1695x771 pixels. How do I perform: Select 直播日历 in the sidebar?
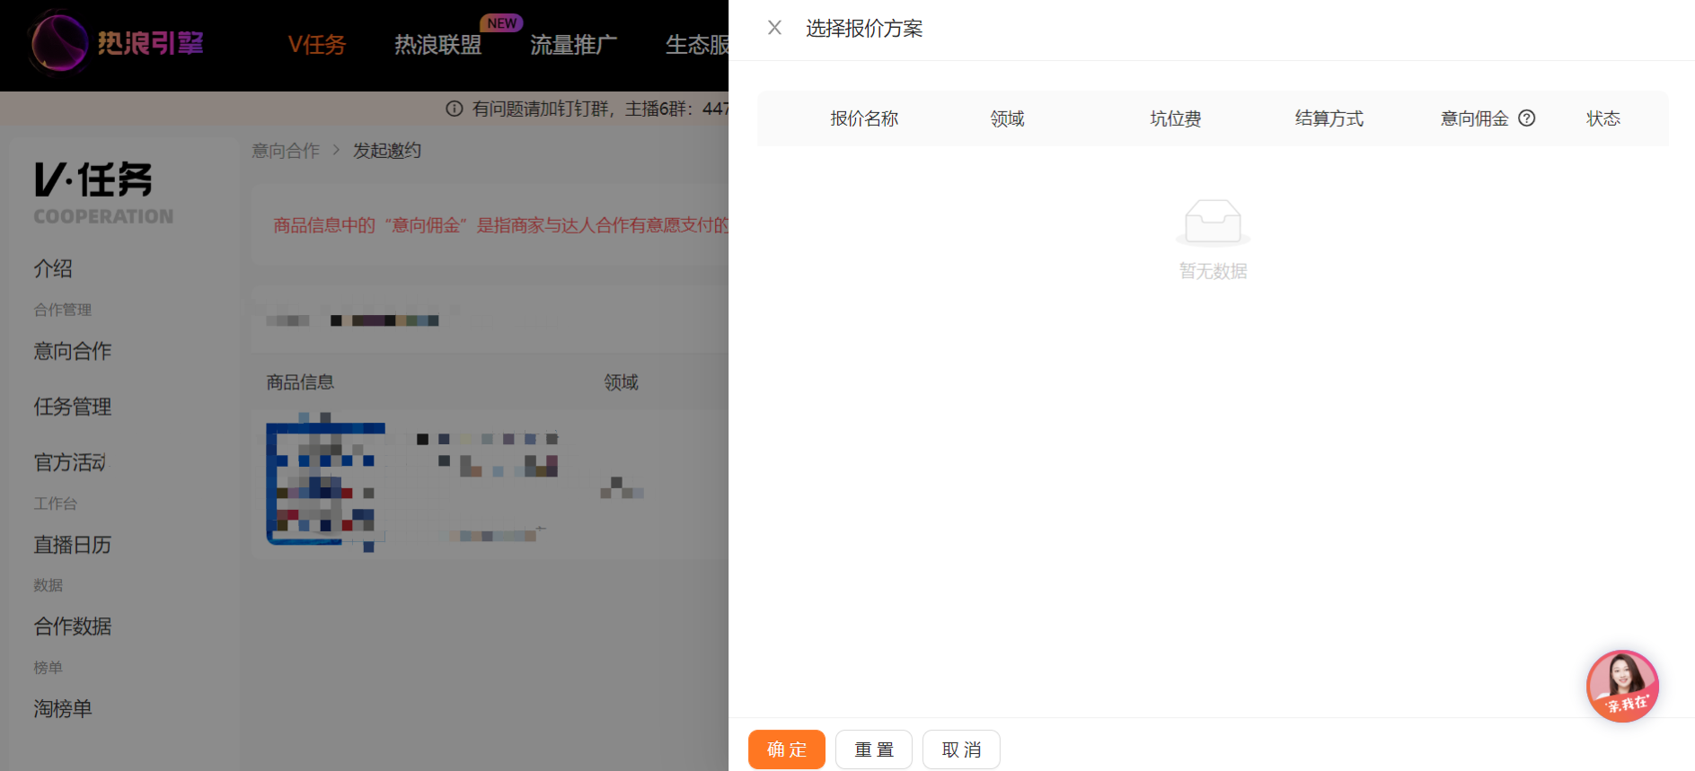tap(73, 545)
